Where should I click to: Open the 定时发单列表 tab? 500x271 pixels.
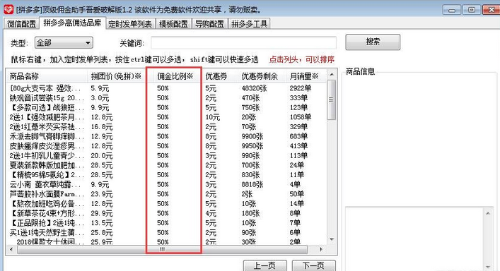(x=130, y=24)
